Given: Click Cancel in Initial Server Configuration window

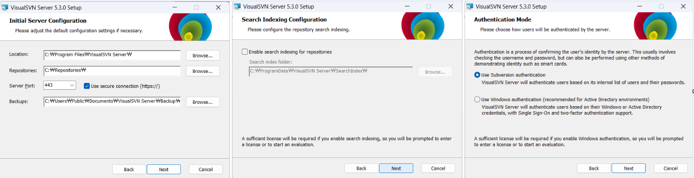Looking at the screenshot, I should pos(206,169).
